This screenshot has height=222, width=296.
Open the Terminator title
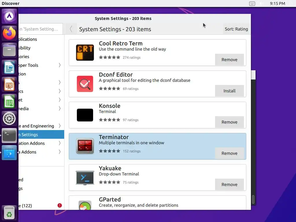click(114, 137)
